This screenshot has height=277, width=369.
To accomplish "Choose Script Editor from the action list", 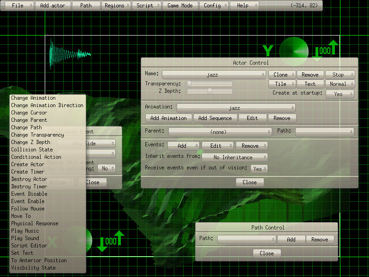I will pyautogui.click(x=29, y=246).
